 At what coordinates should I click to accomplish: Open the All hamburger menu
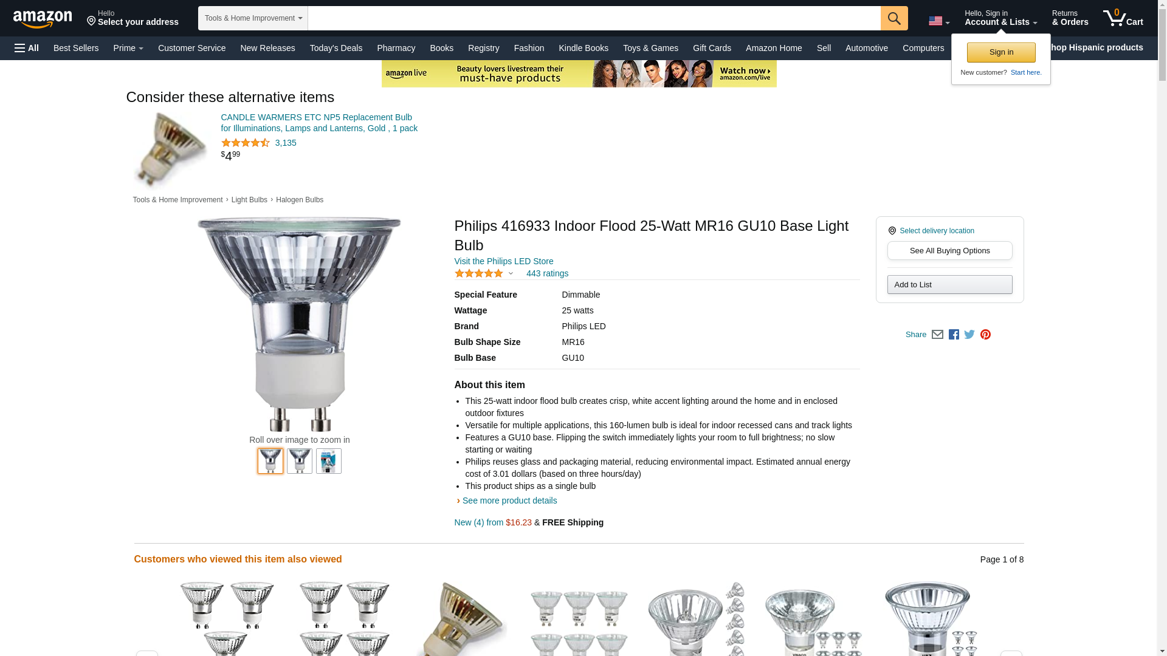point(27,48)
